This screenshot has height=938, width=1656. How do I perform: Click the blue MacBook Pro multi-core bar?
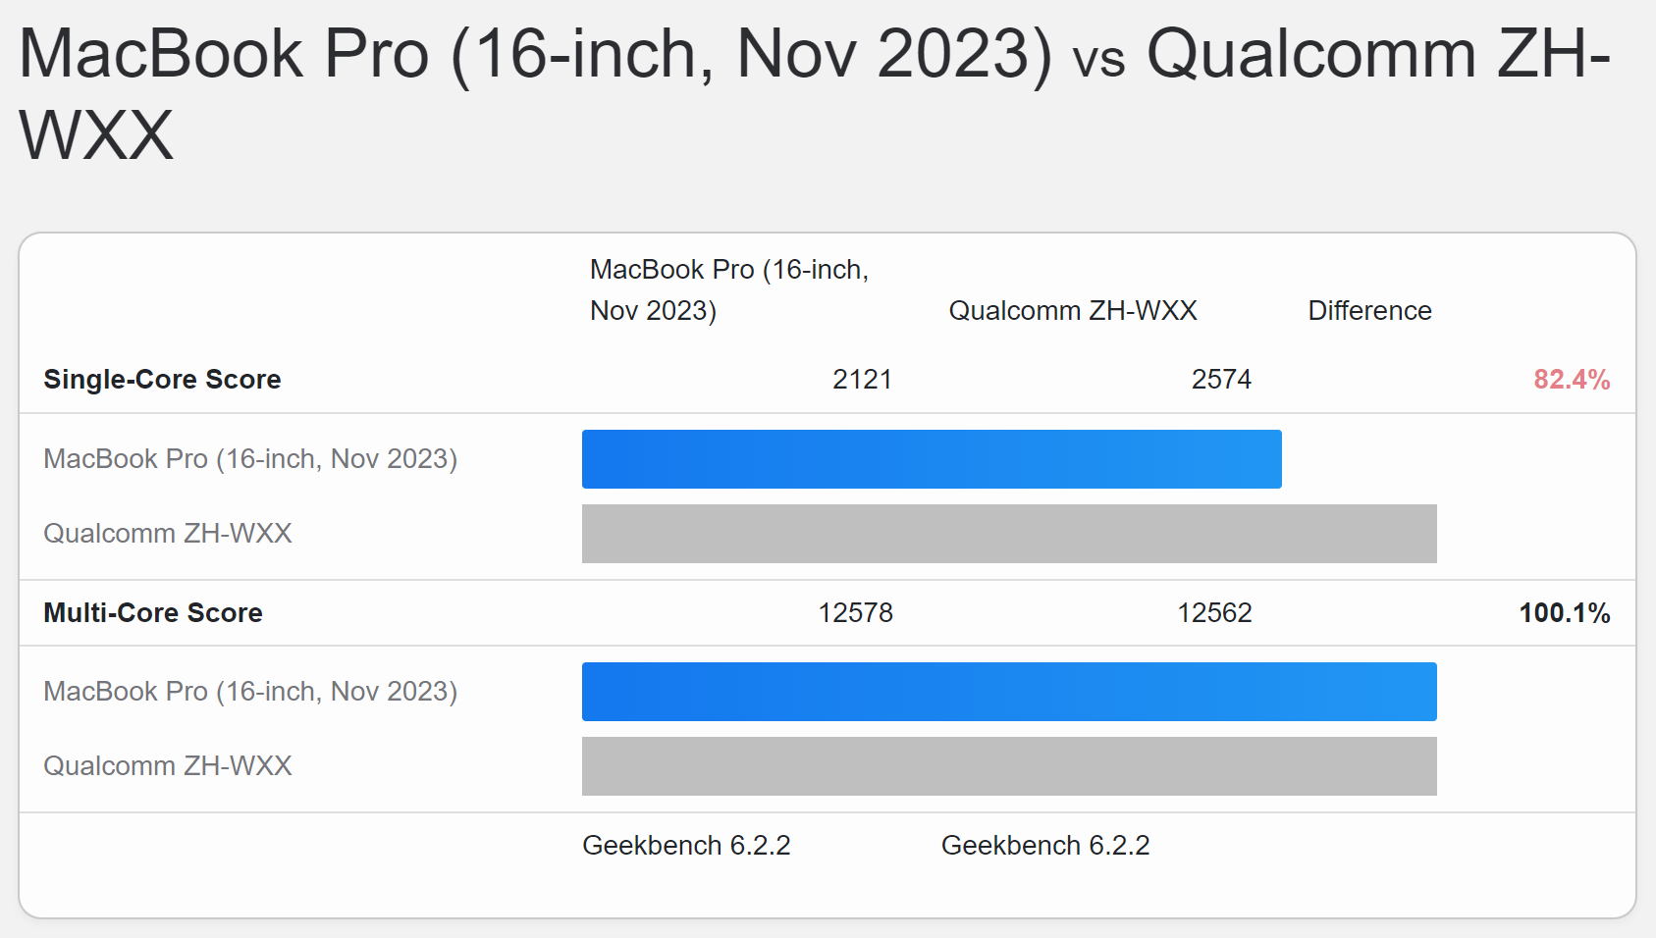(x=1009, y=692)
